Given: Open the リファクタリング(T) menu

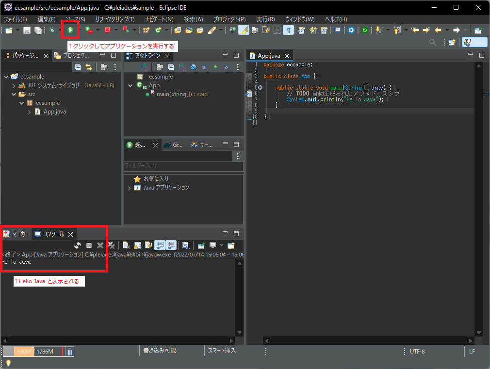Looking at the screenshot, I should (115, 19).
